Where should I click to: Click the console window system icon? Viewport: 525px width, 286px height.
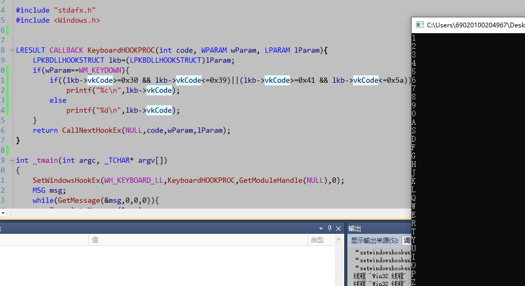420,25
